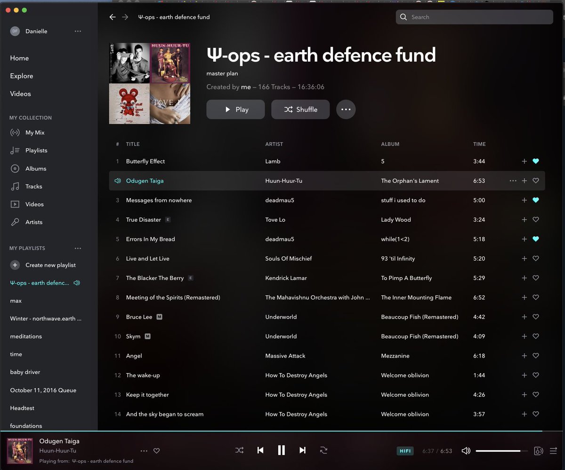The image size is (565, 470).
Task: Add Messages from nowhere to a playlist
Action: (x=524, y=200)
